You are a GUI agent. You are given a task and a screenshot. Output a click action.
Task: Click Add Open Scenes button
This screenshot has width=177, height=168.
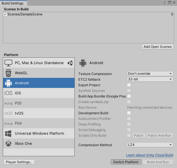click(158, 47)
